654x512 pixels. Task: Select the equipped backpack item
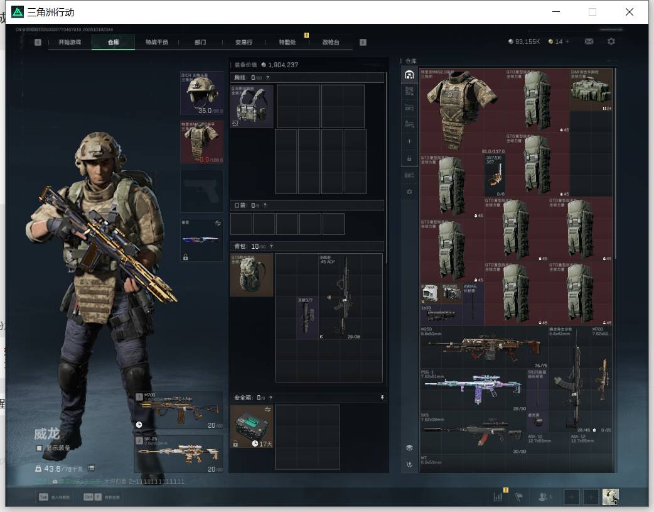pos(252,275)
